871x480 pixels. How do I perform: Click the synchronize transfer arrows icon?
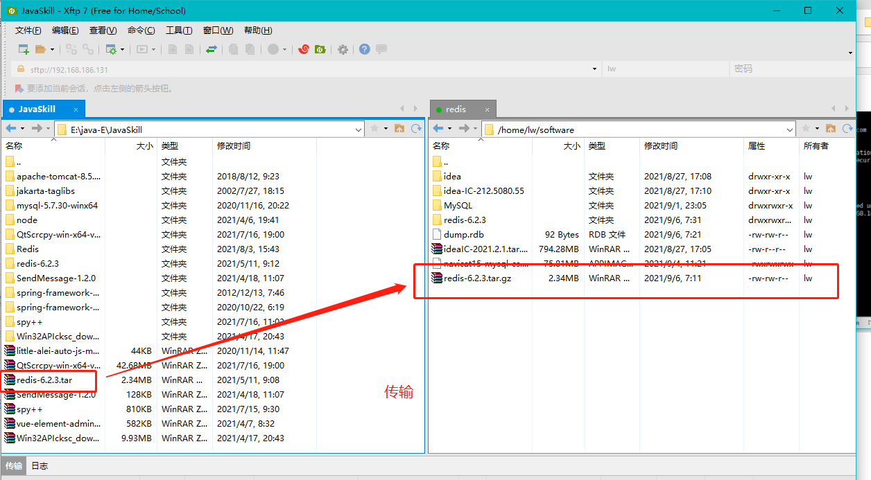[212, 49]
